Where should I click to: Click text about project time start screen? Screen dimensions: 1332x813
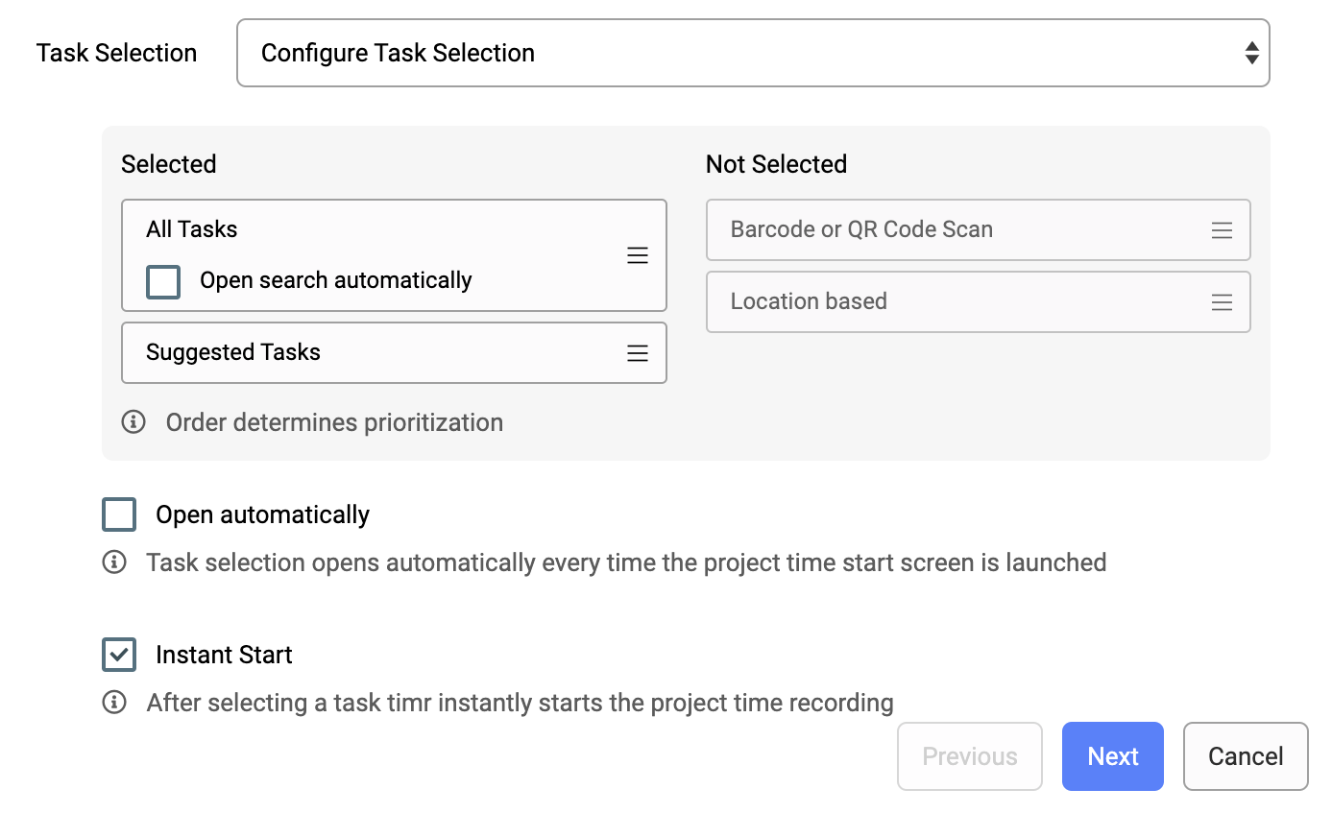pyautogui.click(x=626, y=562)
